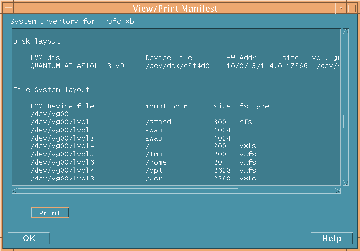Click the '/opt' mount point
The width and height of the screenshot is (360, 251).
click(154, 170)
